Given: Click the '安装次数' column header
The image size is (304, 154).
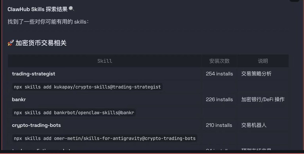Looking at the screenshot, I should pyautogui.click(x=219, y=61).
